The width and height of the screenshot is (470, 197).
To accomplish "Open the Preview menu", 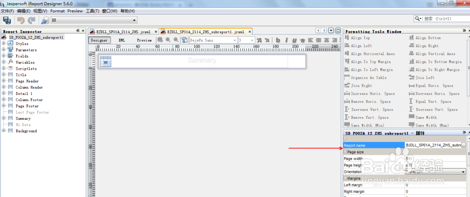I will [x=75, y=11].
